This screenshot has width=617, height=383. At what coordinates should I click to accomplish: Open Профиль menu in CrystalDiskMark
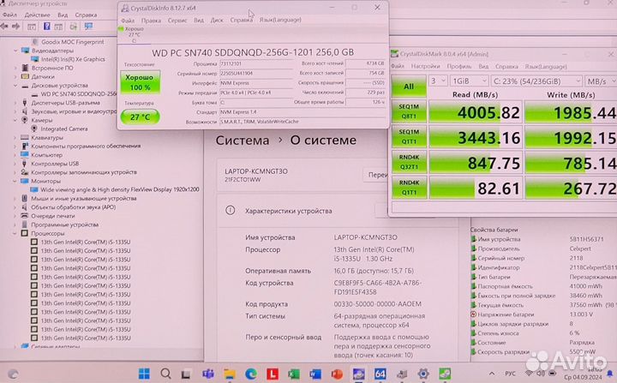pyautogui.click(x=459, y=67)
